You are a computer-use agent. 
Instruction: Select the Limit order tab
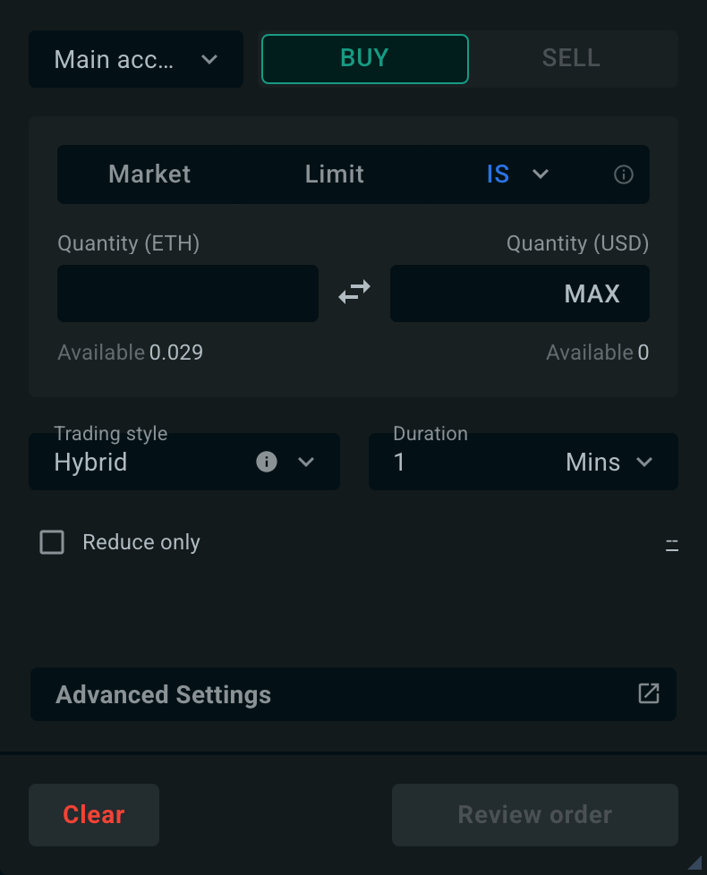point(334,174)
